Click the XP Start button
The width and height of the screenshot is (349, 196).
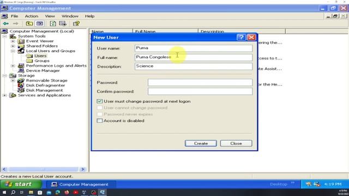[x=21, y=184]
